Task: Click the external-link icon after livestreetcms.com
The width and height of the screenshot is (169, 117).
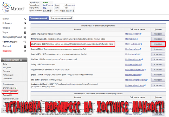Action: tap(142, 59)
